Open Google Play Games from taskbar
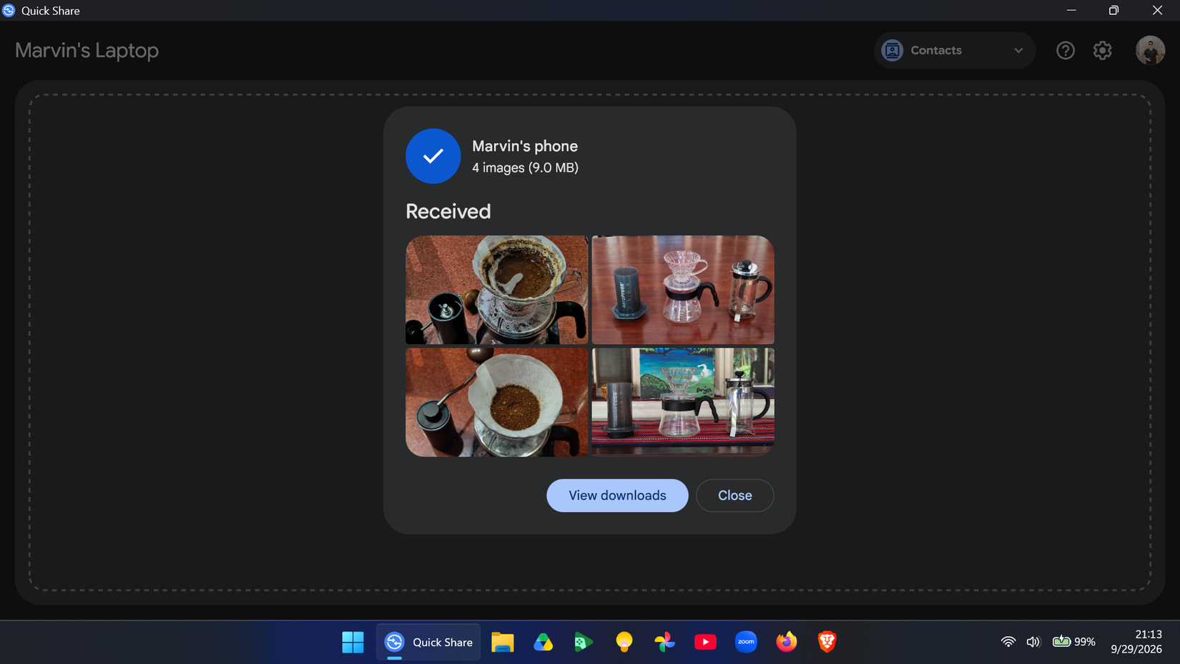This screenshot has height=664, width=1180. point(584,642)
